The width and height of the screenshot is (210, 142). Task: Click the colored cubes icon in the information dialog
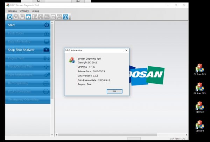tap(72, 60)
